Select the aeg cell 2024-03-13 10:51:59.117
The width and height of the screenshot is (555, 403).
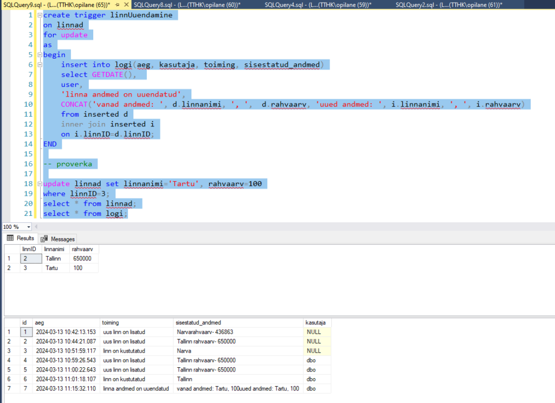66,351
